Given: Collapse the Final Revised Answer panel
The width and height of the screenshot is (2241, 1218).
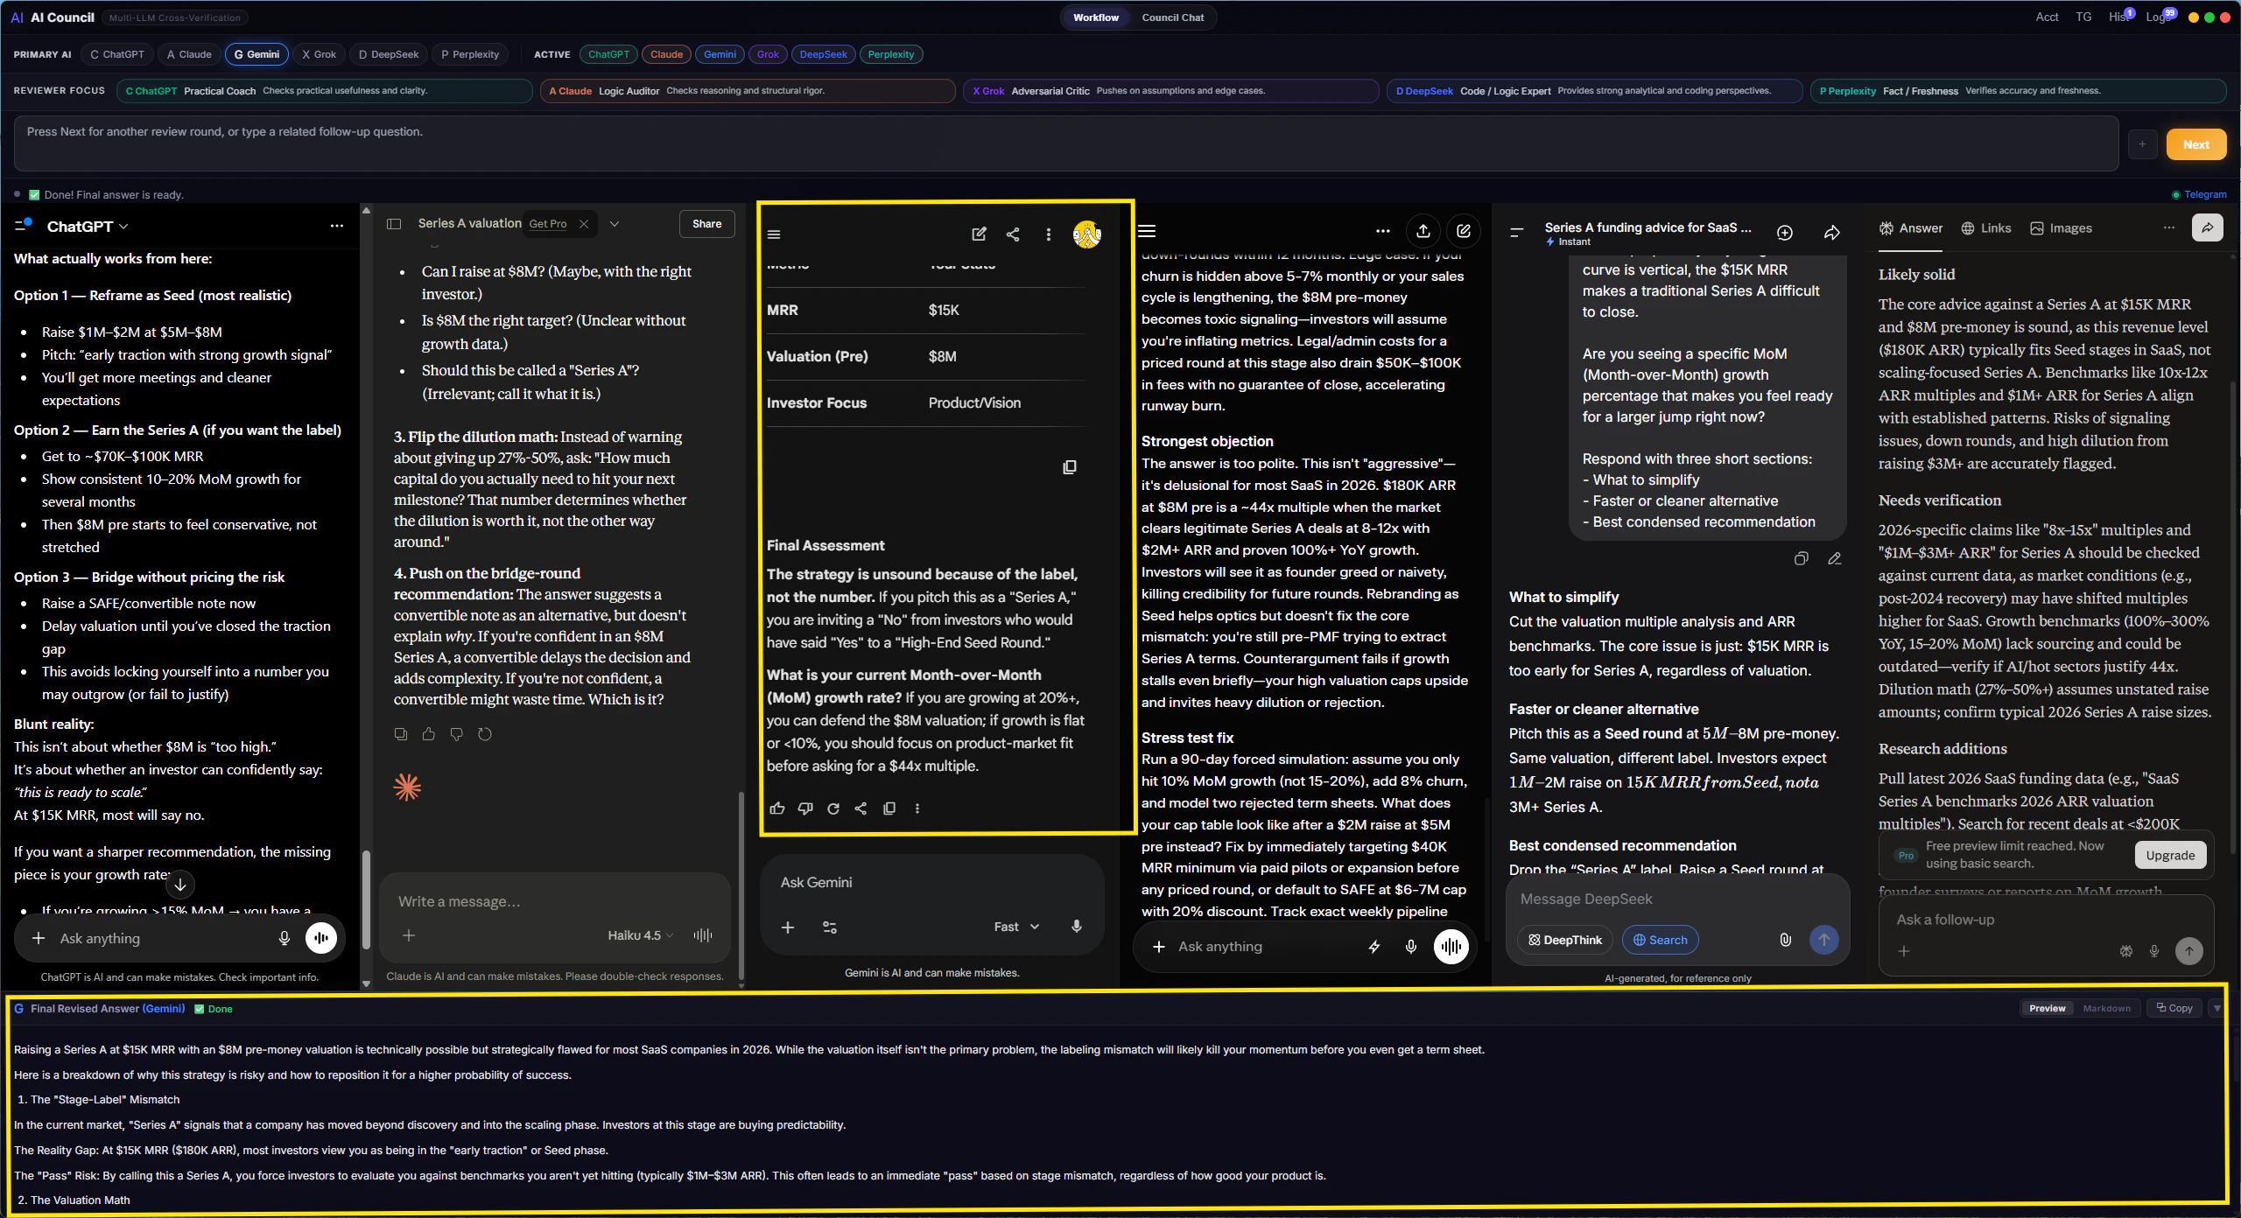Looking at the screenshot, I should 2216,1008.
